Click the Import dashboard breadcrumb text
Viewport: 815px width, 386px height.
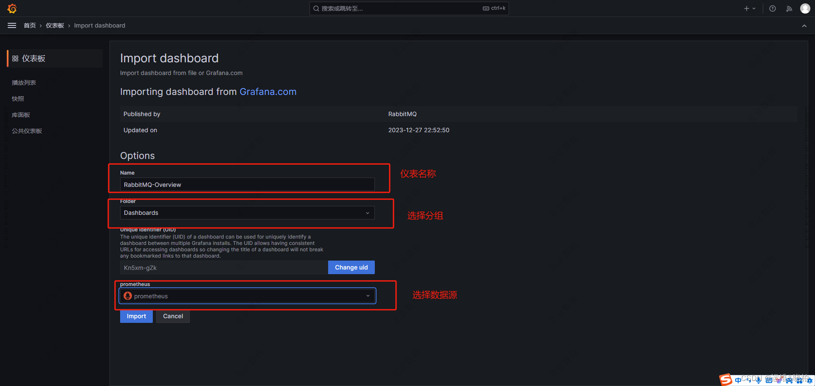pyautogui.click(x=100, y=25)
